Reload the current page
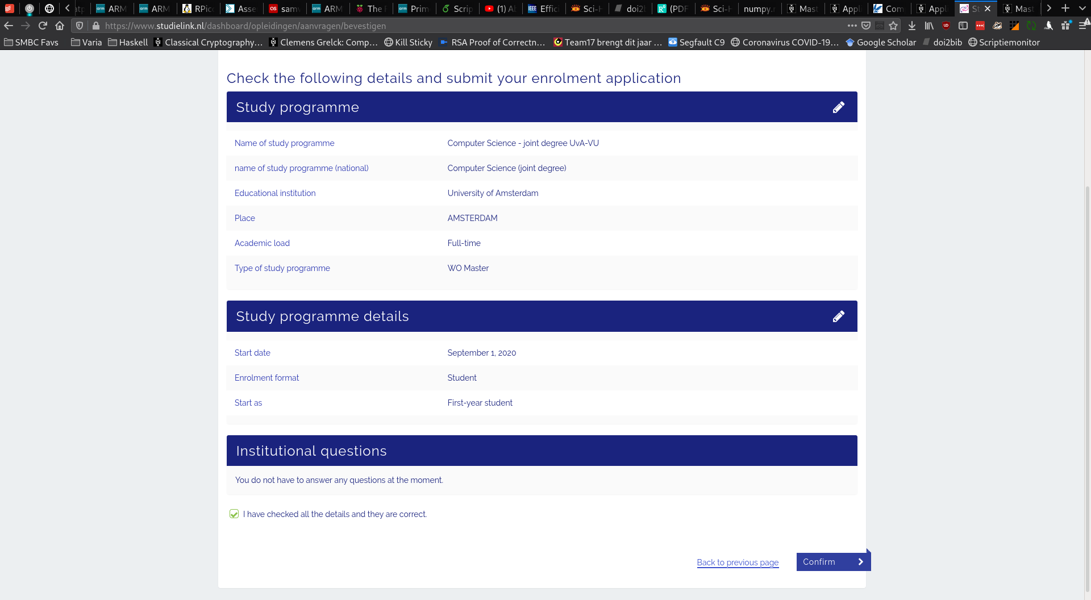This screenshot has width=1091, height=600. click(43, 26)
